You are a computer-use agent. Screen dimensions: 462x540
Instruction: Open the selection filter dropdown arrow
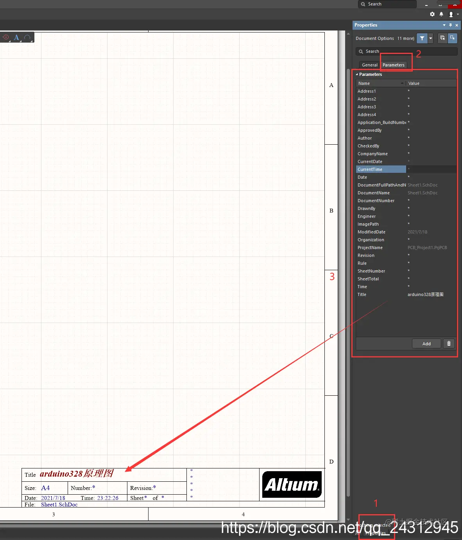[431, 38]
